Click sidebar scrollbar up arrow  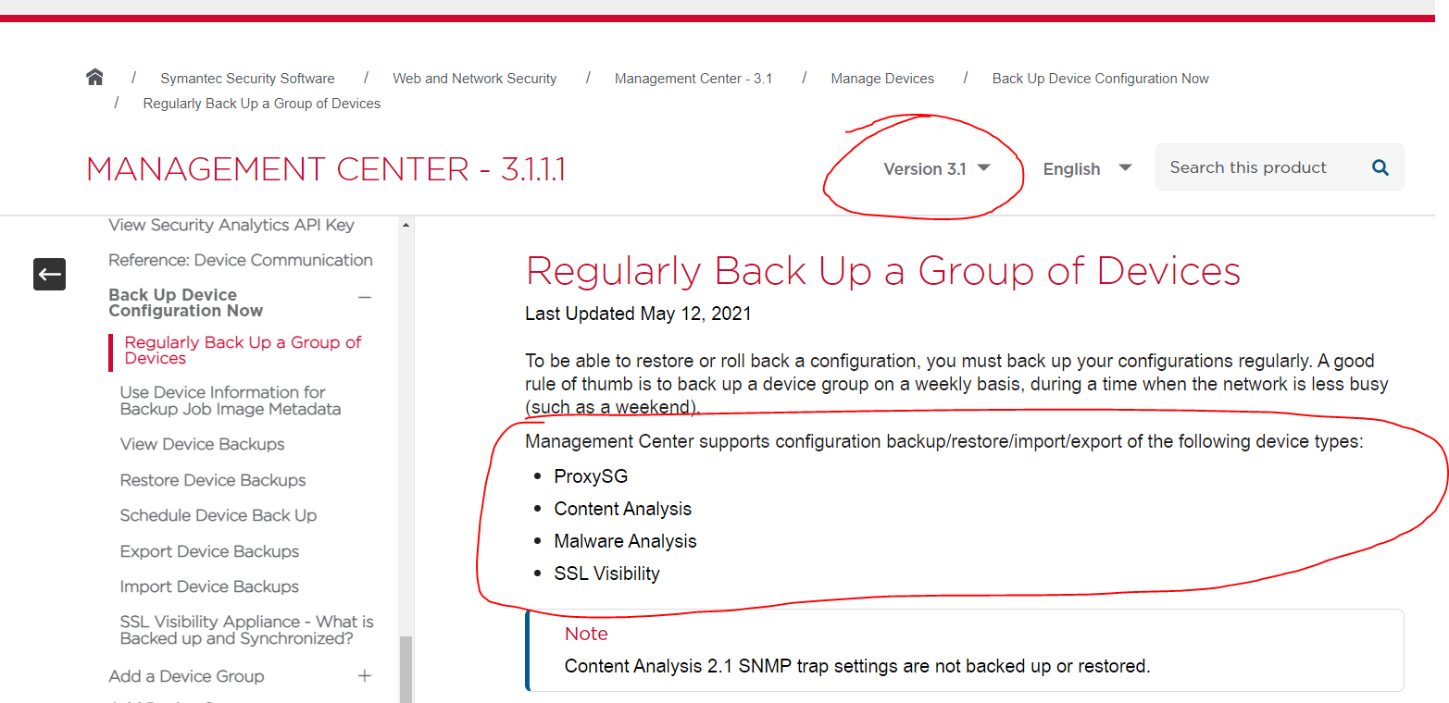point(406,225)
